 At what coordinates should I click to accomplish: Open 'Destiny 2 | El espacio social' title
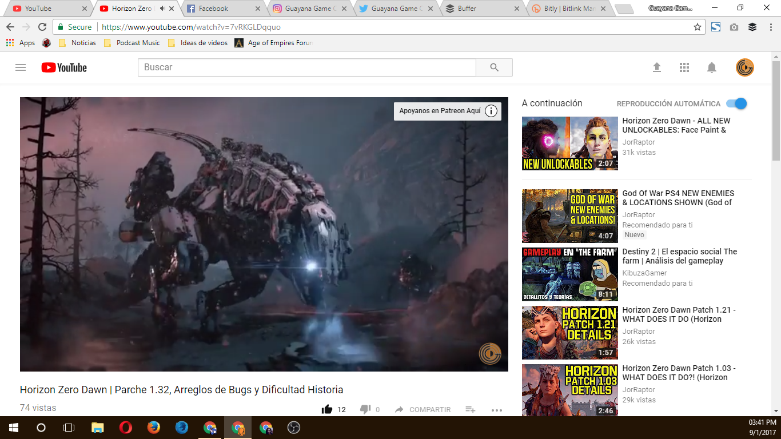pyautogui.click(x=680, y=256)
